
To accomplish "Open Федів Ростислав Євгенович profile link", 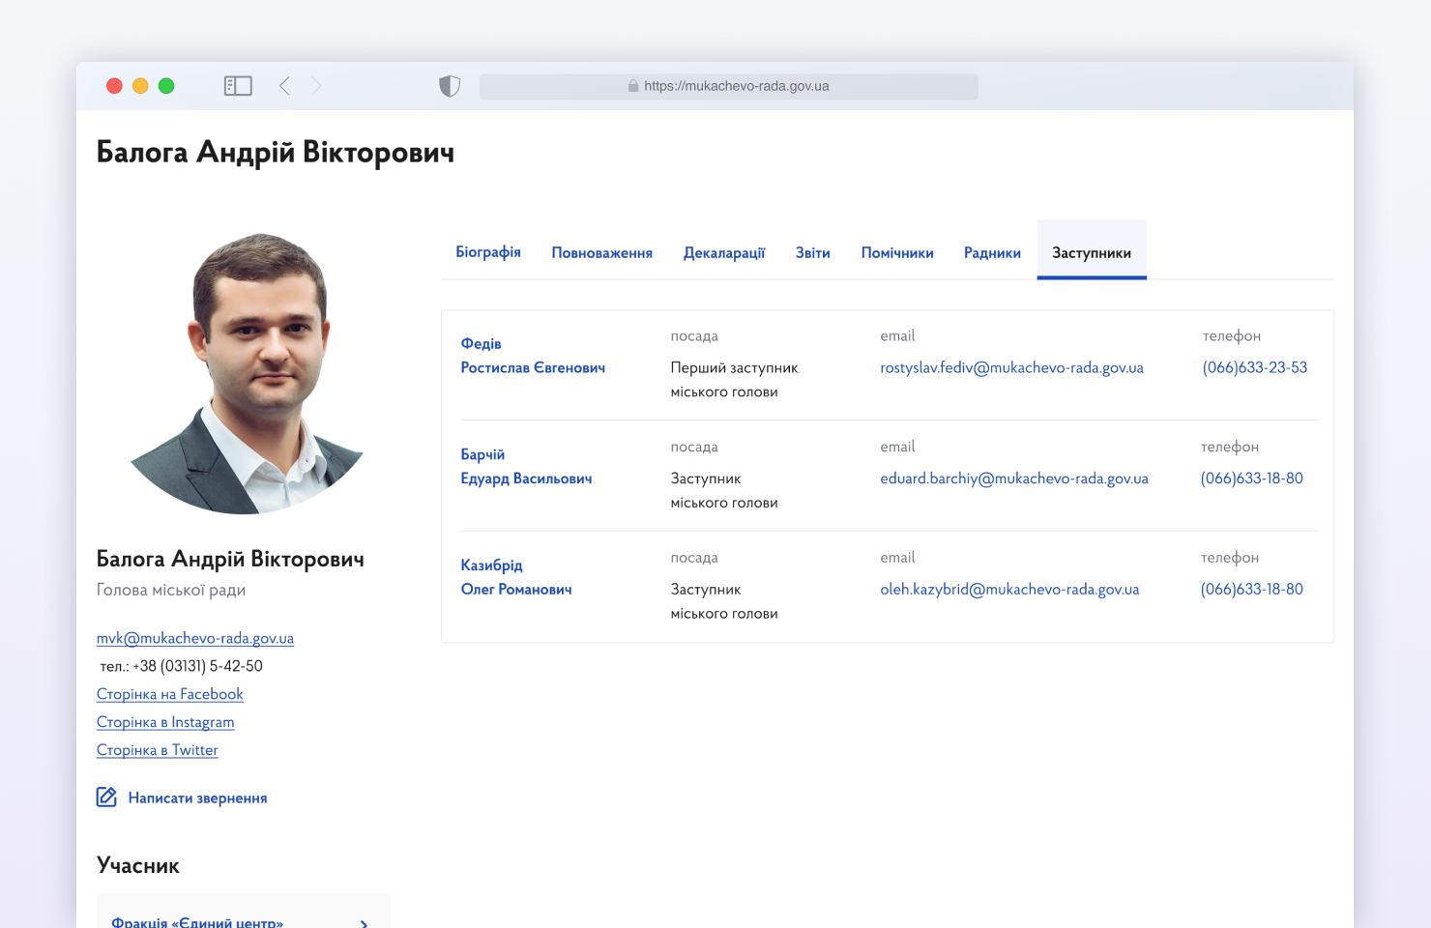I will [533, 356].
